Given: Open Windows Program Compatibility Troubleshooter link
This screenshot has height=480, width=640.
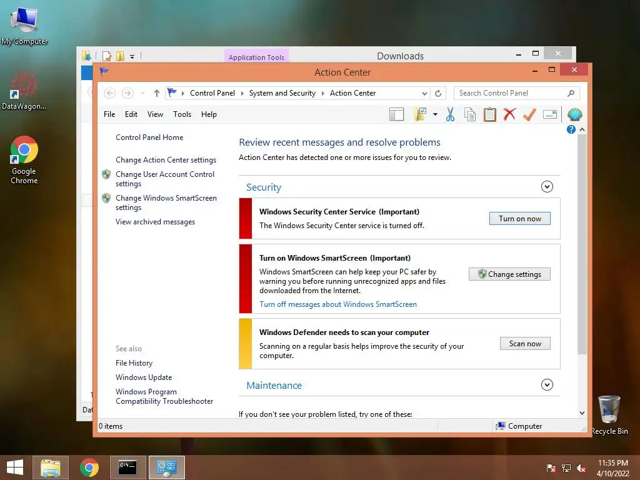Looking at the screenshot, I should [x=164, y=397].
